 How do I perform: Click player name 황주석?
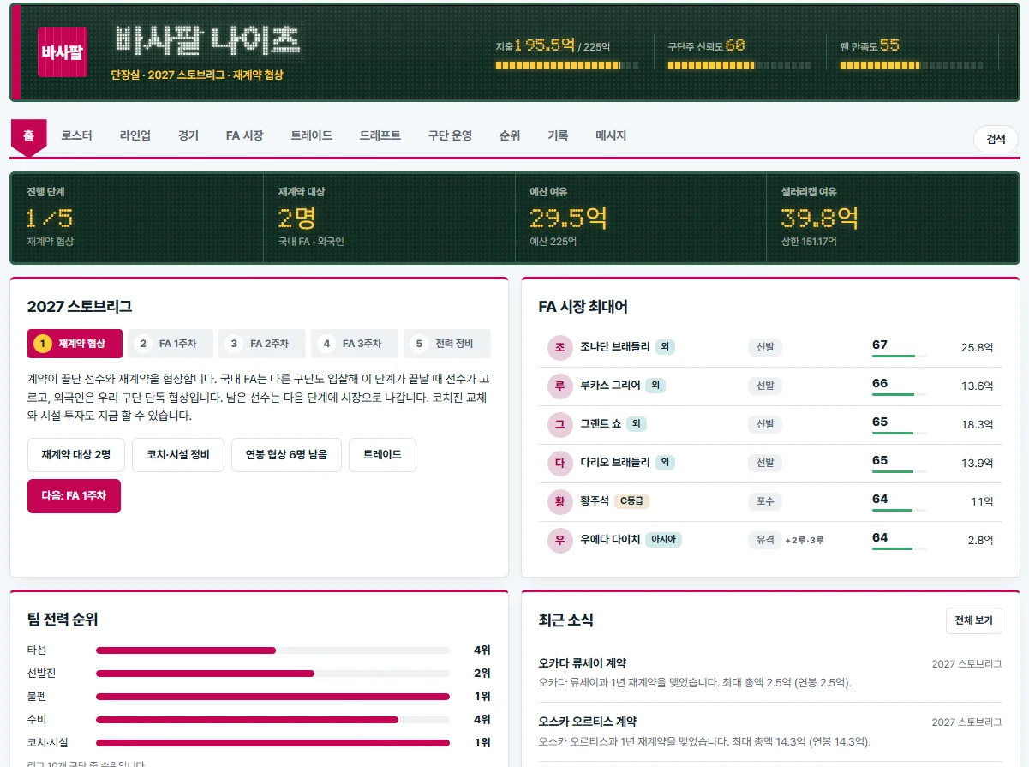point(594,501)
